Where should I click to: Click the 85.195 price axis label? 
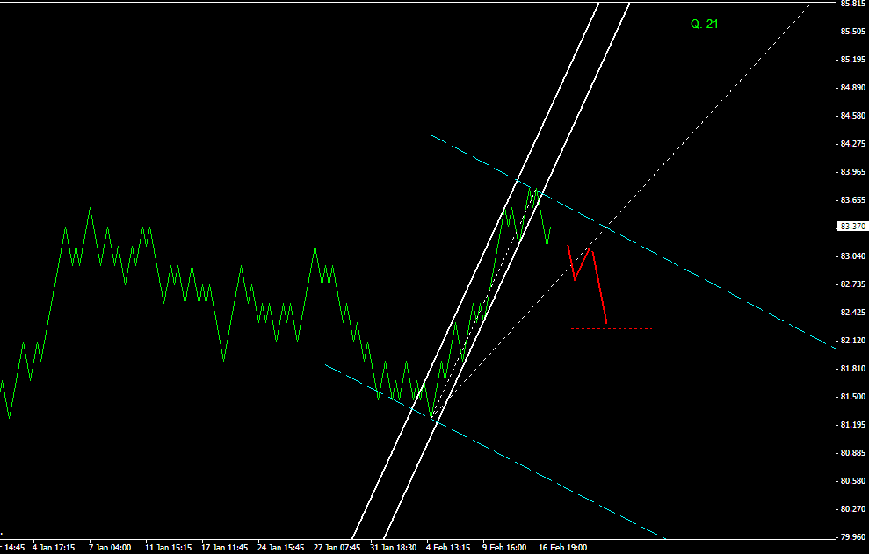point(853,60)
